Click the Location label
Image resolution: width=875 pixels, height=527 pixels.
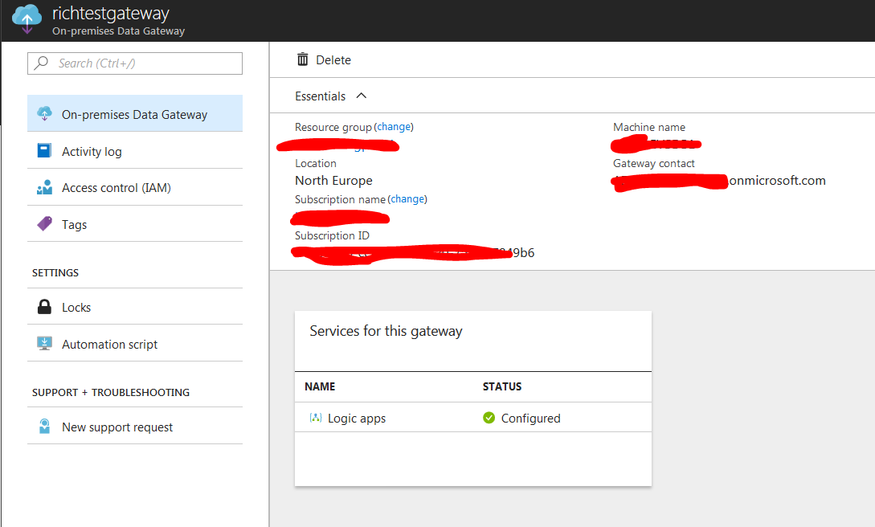tap(316, 163)
